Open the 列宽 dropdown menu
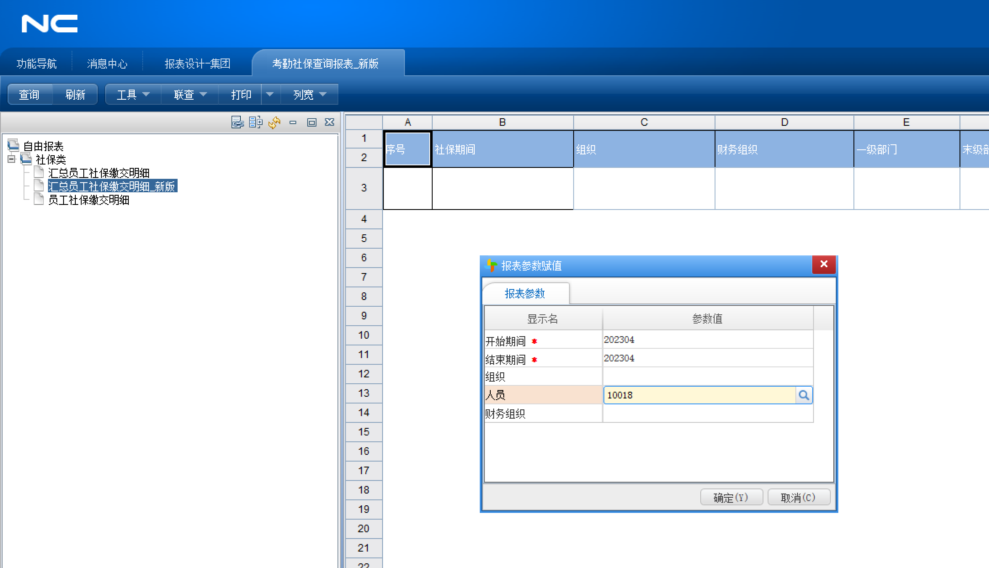The image size is (989, 568). pos(309,94)
